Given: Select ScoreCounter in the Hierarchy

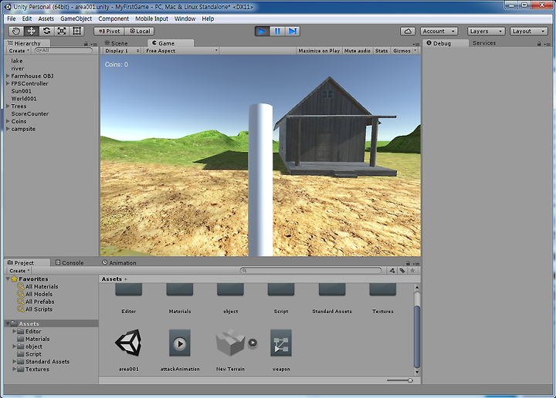Looking at the screenshot, I should (30, 113).
